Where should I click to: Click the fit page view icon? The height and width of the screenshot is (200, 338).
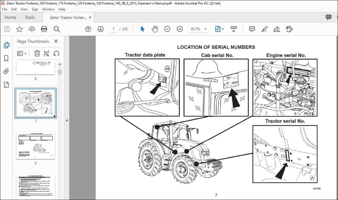click(218, 29)
